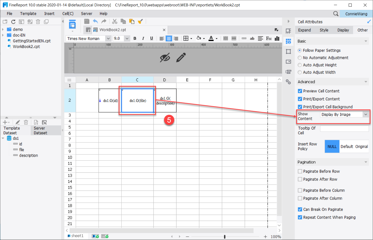
Task: Open the Server menu in the menu bar
Action: [86, 13]
